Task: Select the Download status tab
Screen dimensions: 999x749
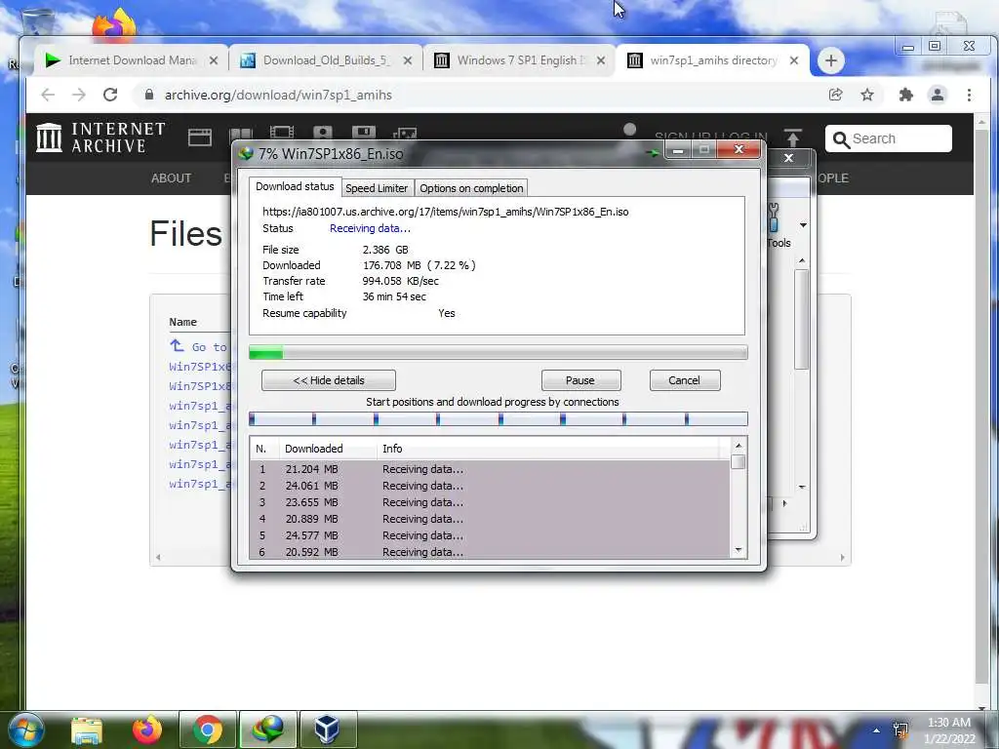Action: click(295, 186)
